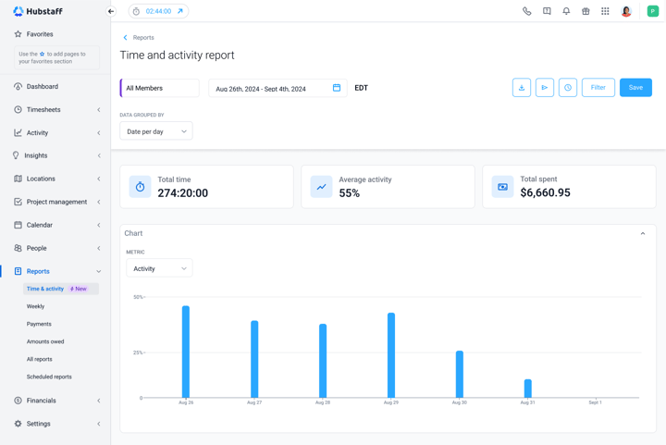This screenshot has width=666, height=445.
Task: Open the calendar date picker icon
Action: pyautogui.click(x=337, y=88)
